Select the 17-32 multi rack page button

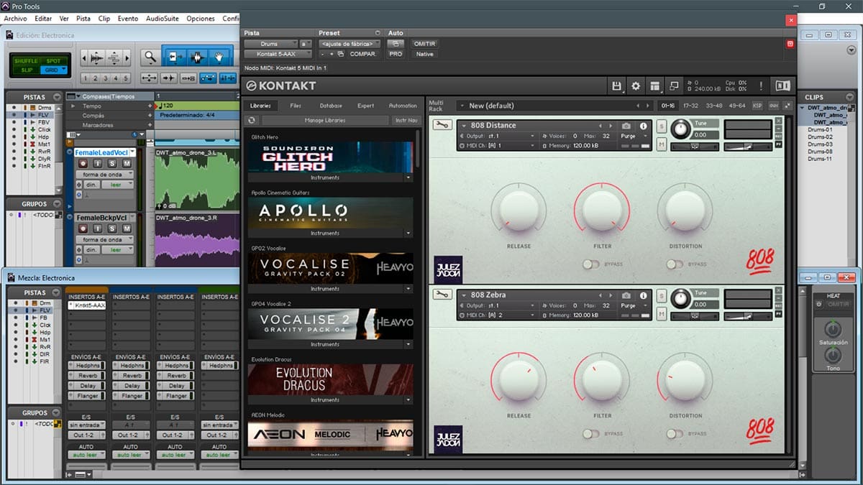(x=690, y=106)
